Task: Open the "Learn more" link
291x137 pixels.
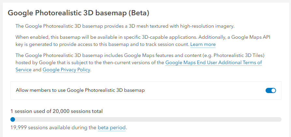Action: click(x=203, y=44)
